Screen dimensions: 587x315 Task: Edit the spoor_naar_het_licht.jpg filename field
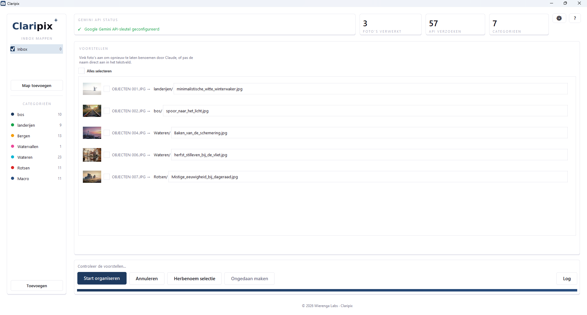click(365, 111)
